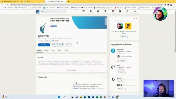Screen dimensions: 176x99
Task: Open Microsoft Edge from the taskbar
Action: click(x=85, y=97)
